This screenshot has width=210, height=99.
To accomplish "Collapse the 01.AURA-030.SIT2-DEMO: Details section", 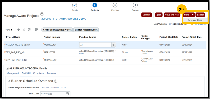I will point(7,68).
